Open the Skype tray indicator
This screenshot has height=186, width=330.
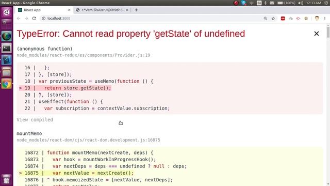(244, 3)
